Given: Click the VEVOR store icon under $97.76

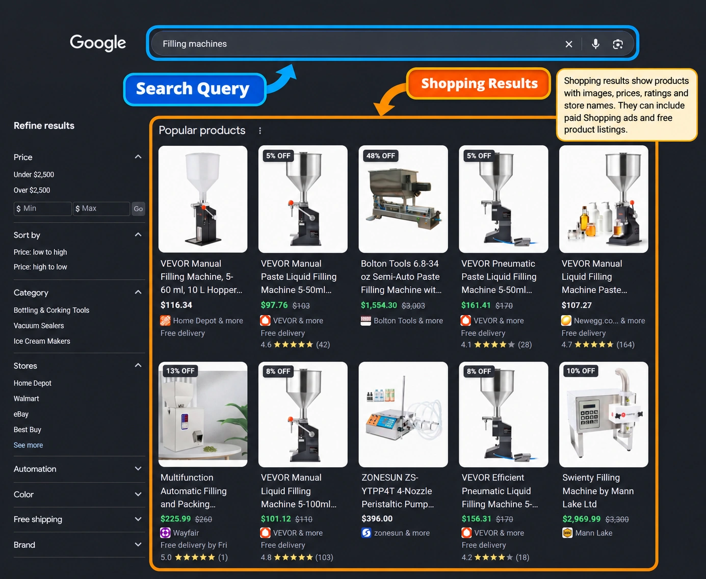Looking at the screenshot, I should coord(265,321).
